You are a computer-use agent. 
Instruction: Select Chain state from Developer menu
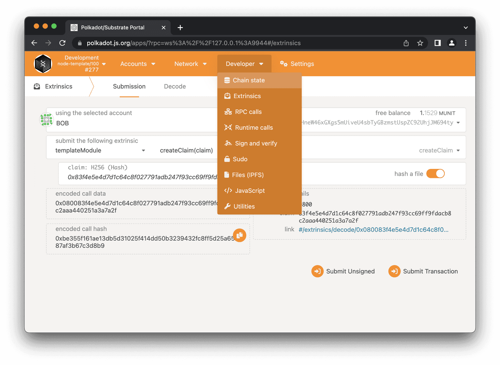coord(248,80)
